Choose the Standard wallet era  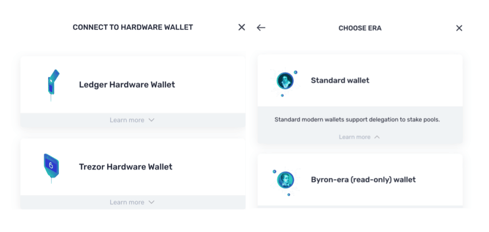pyautogui.click(x=340, y=81)
